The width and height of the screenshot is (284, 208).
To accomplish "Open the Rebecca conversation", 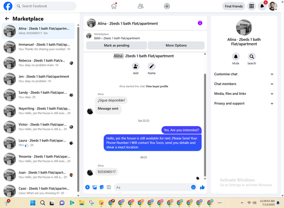I will pyautogui.click(x=38, y=63).
